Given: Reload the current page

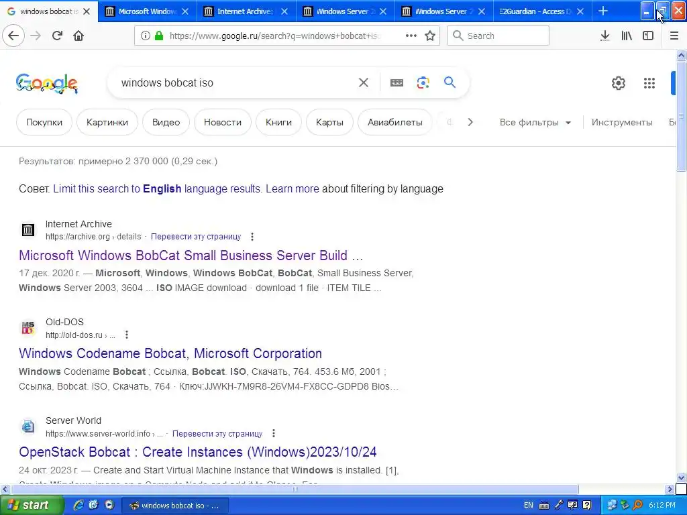Looking at the screenshot, I should 57,36.
